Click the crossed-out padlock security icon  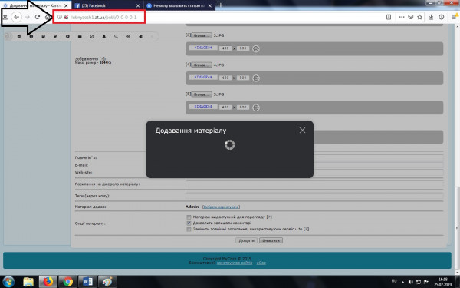66,17
